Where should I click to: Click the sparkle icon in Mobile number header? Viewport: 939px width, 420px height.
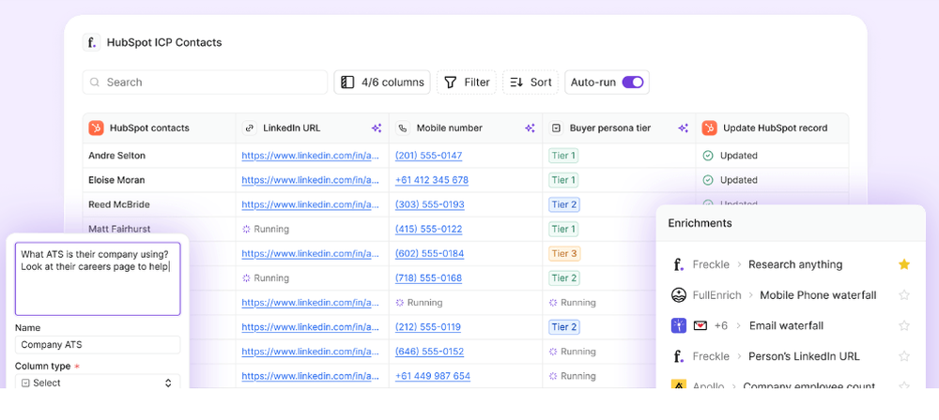(530, 128)
